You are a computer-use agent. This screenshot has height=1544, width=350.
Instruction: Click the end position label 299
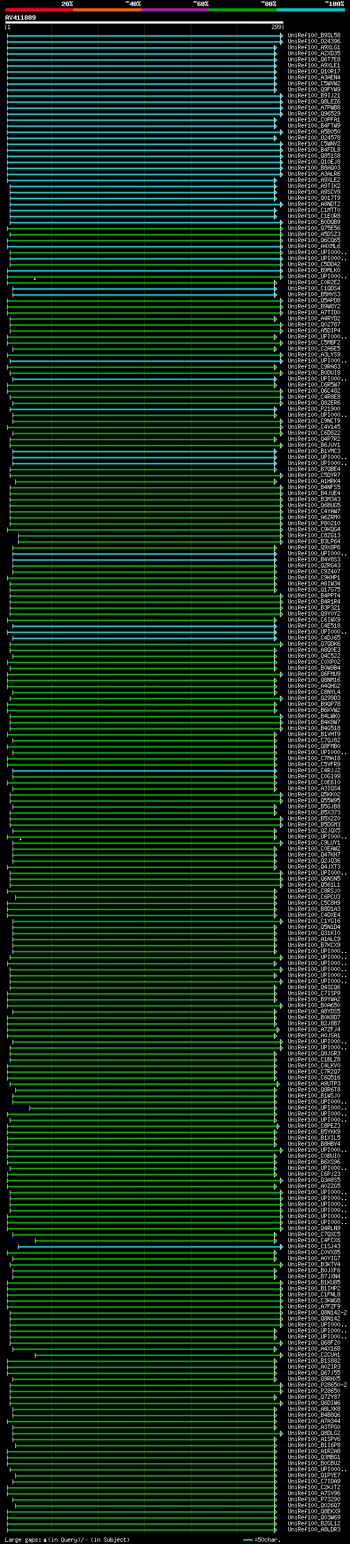tap(276, 27)
